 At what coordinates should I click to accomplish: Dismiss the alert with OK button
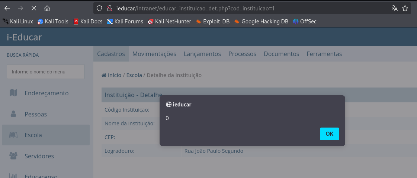pos(329,134)
